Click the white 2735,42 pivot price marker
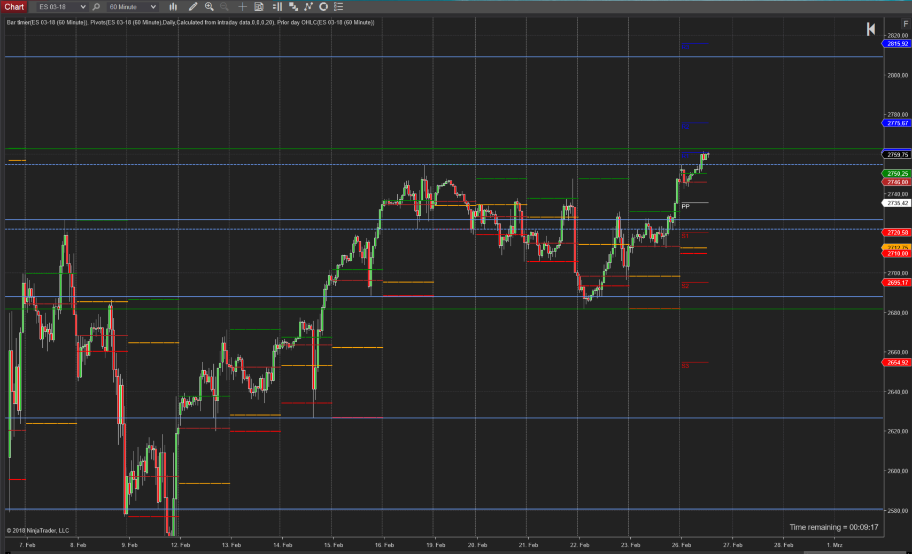The width and height of the screenshot is (912, 554). pos(896,203)
